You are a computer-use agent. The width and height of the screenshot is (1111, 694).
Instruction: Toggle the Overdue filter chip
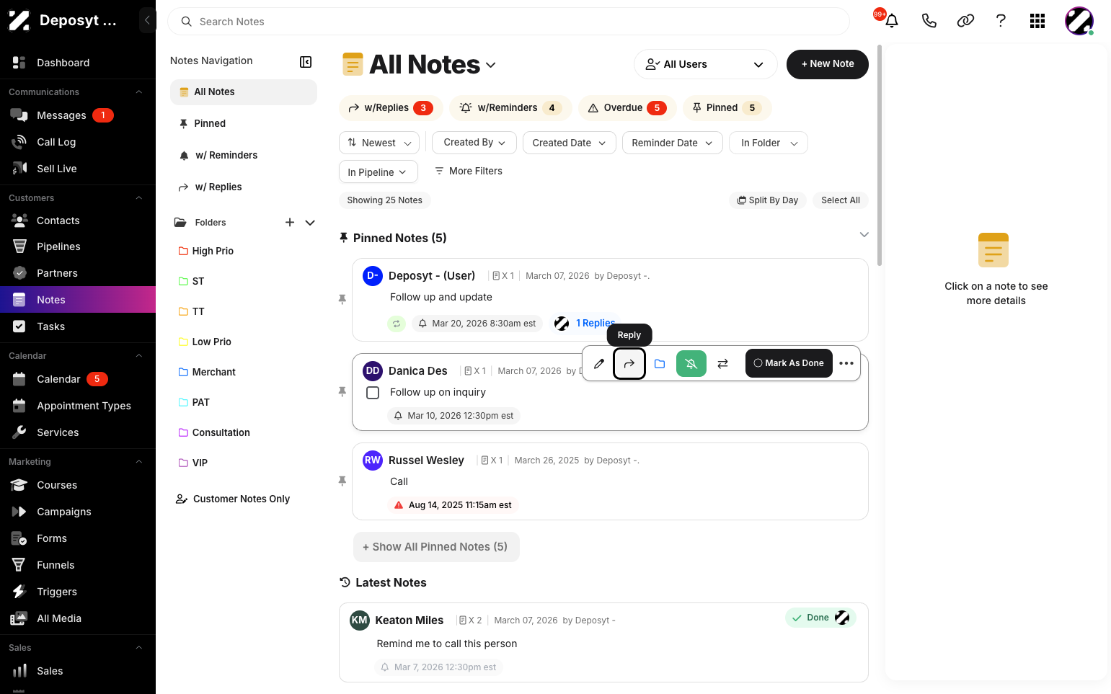pos(627,108)
